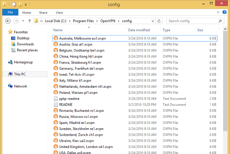Screen dimensions: 230x154
Task: Open the File menu tab
Action: pos(10,12)
